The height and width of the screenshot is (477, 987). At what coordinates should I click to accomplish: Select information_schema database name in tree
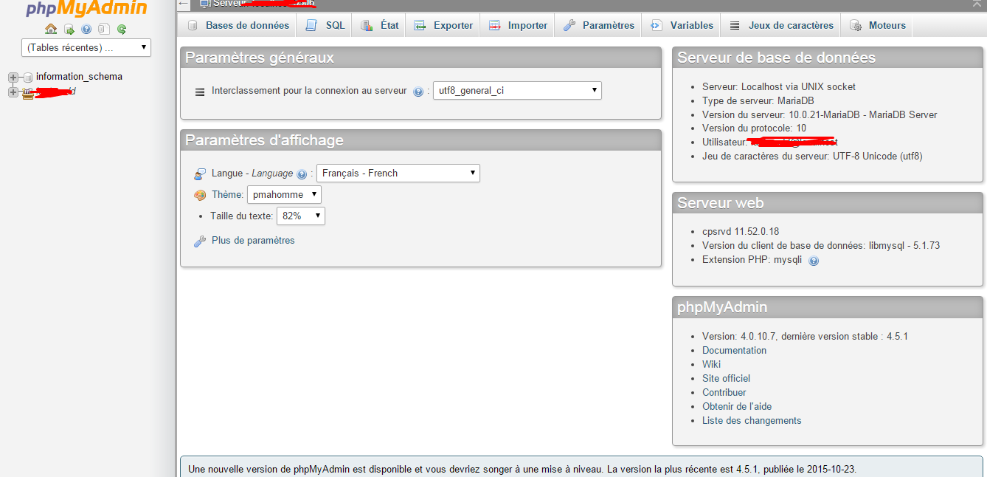pos(79,77)
